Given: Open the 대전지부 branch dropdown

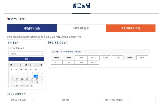Looking at the screenshot, I should tap(26, 53).
